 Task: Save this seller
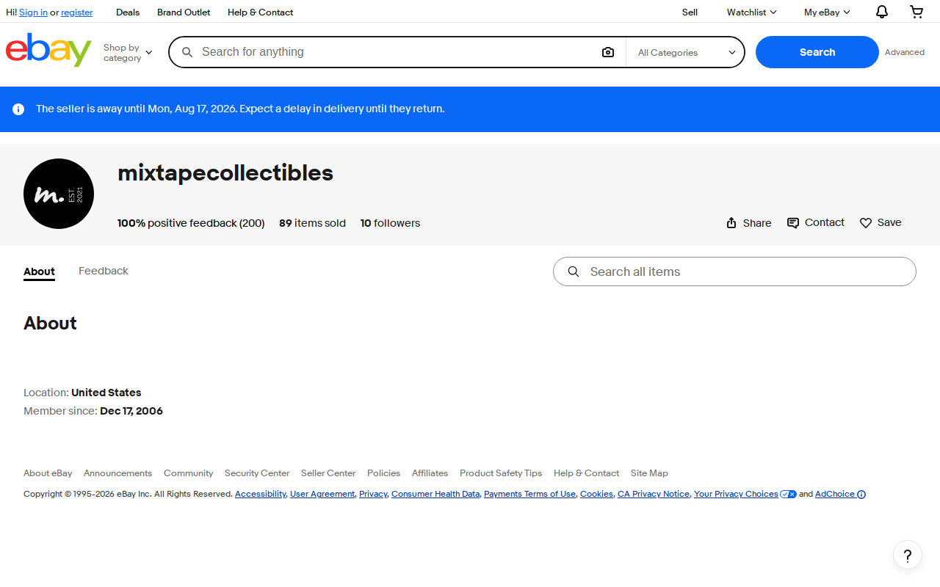[881, 223]
